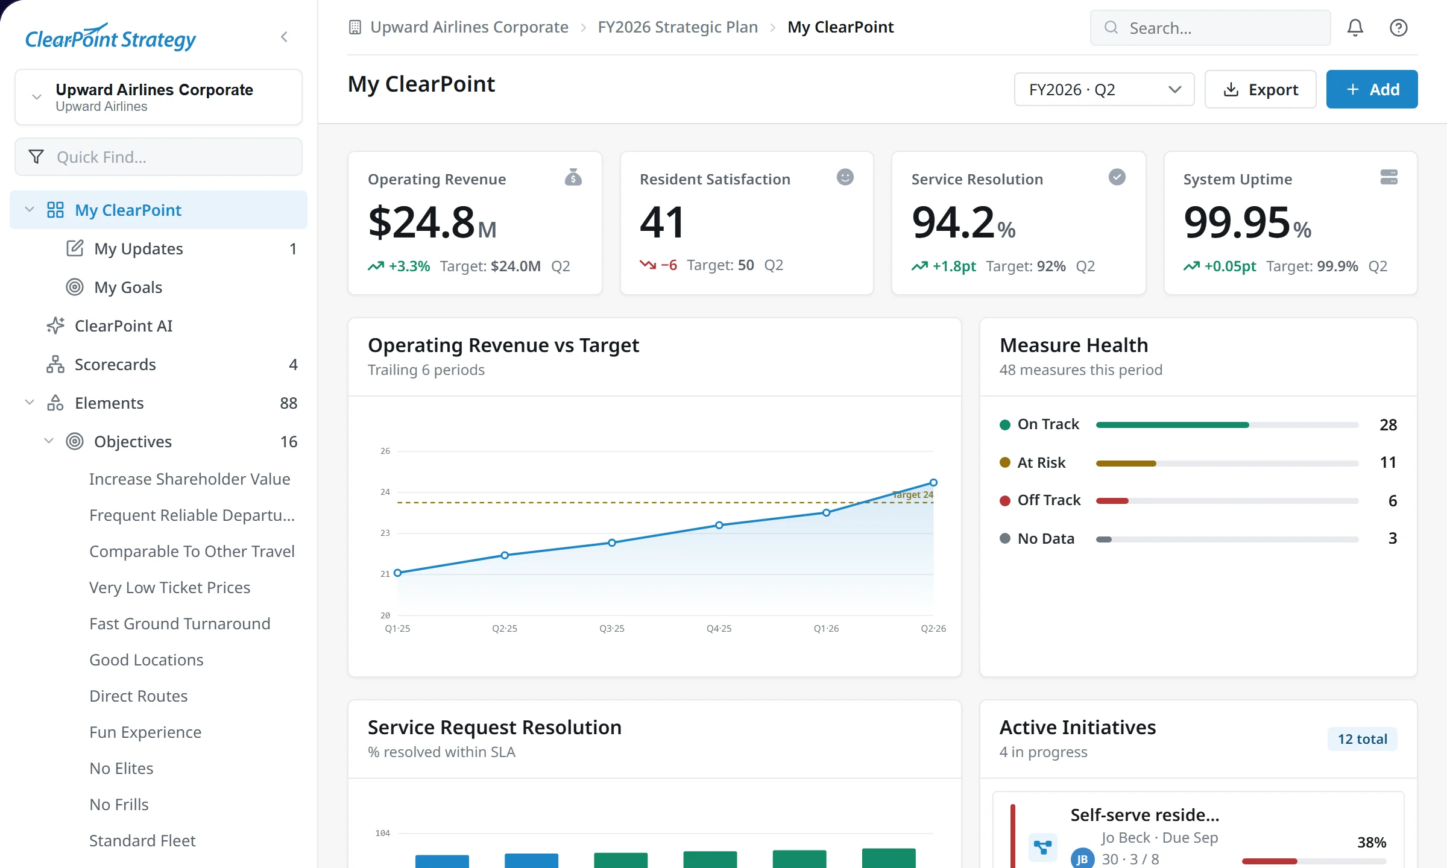The image size is (1447, 868).
Task: Click the filter funnel icon in Quick Find
Action: (x=36, y=157)
